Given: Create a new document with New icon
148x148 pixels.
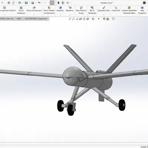Looking at the screenshot, I should pos(13,3).
